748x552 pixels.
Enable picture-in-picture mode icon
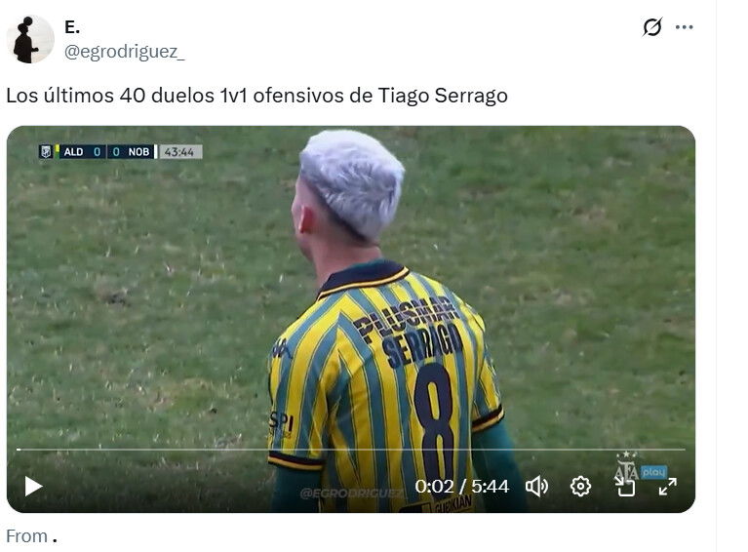(624, 486)
